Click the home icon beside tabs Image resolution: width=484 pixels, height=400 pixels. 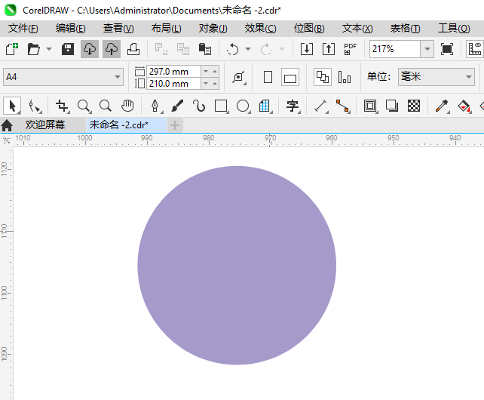pos(7,125)
